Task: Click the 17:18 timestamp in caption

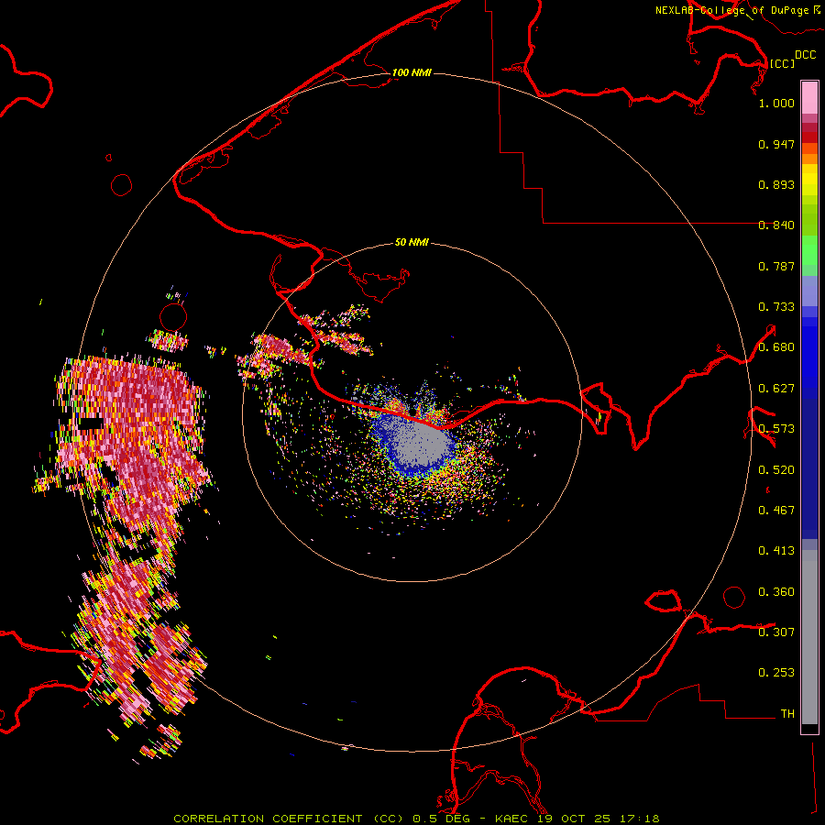Action: tap(639, 819)
